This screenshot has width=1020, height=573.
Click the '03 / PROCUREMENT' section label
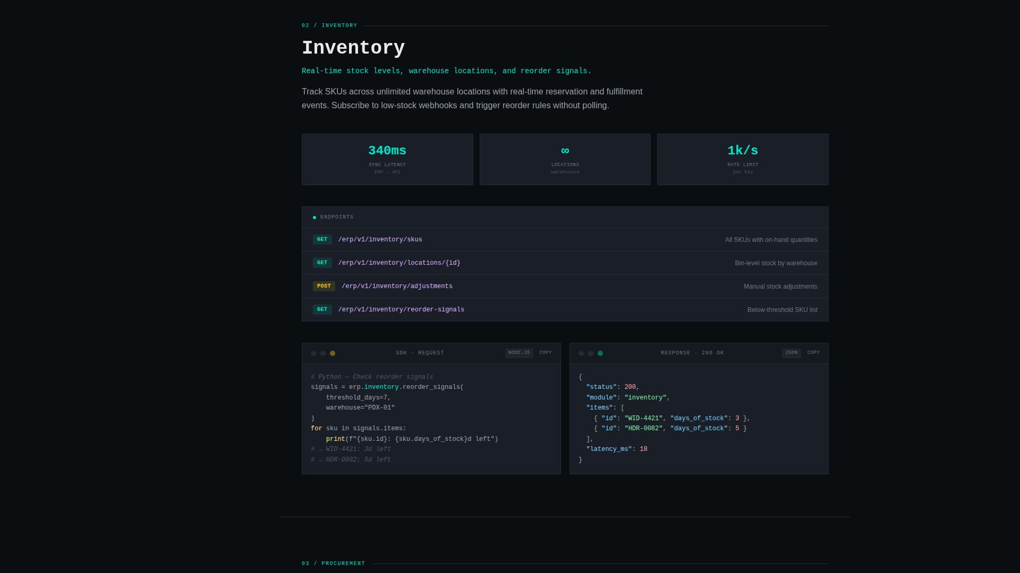tap(333, 563)
